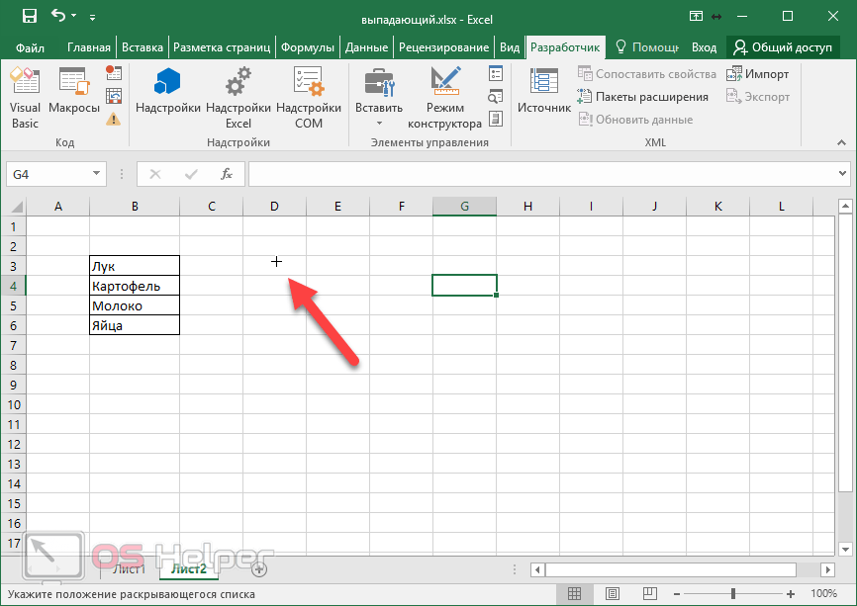The height and width of the screenshot is (606, 857).
Task: Click Обновить данные button
Action: 635,120
